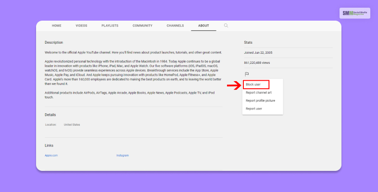Go to the PLAYLISTS tab

(x=110, y=25)
